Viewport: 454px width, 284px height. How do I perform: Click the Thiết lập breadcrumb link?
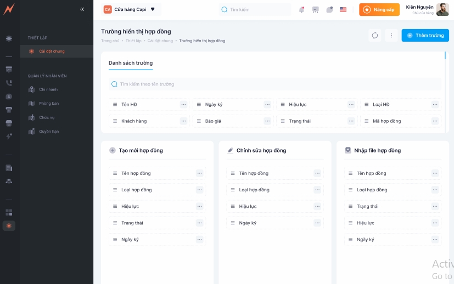133,41
